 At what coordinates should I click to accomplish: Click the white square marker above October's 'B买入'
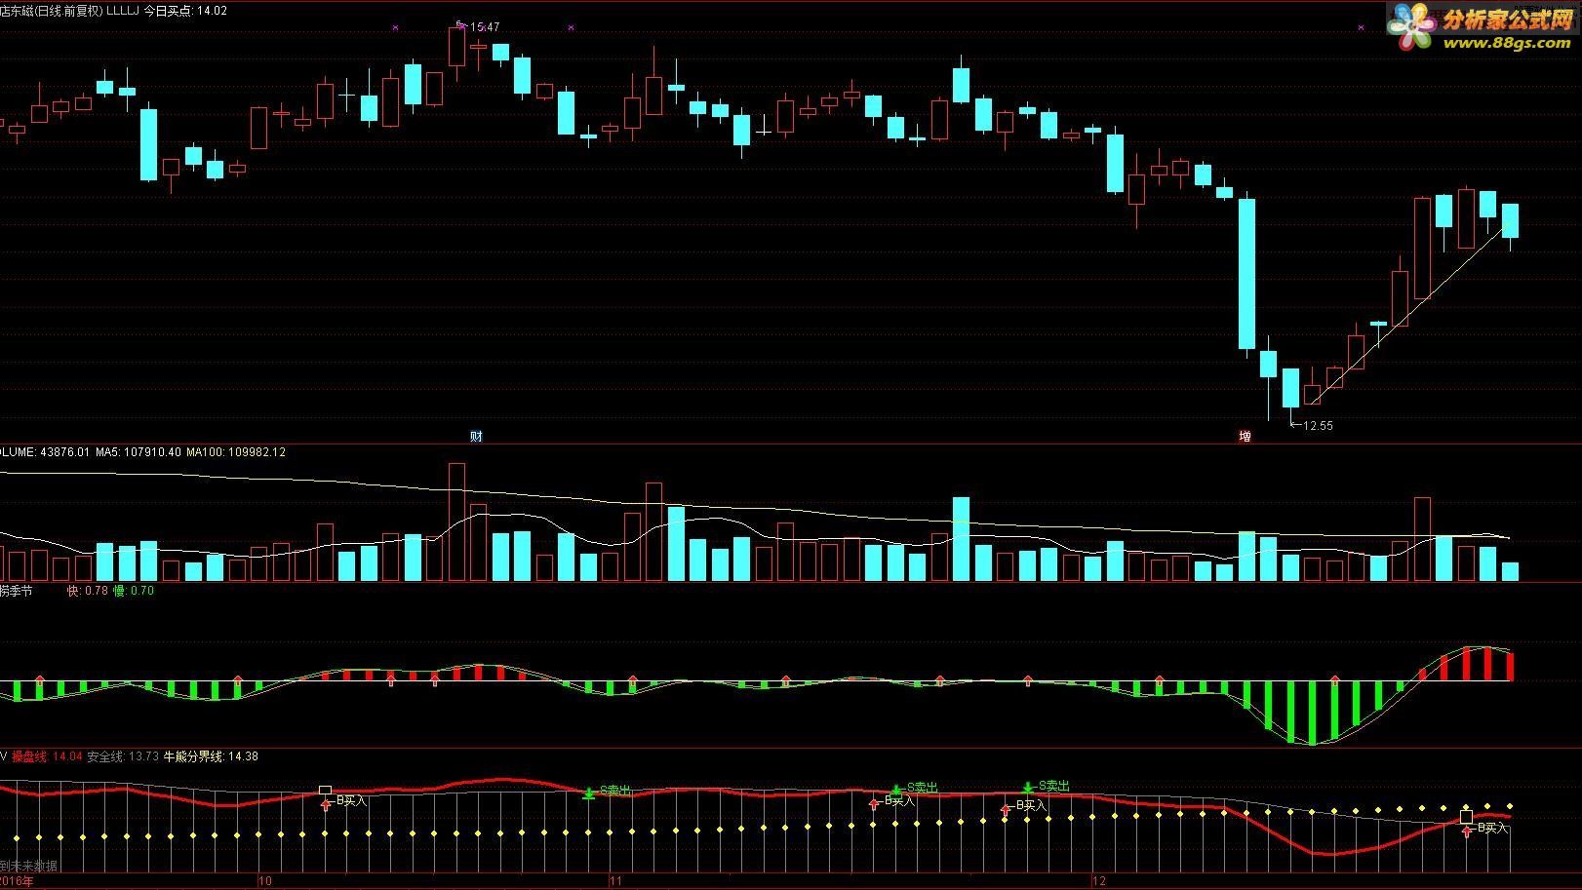tap(326, 791)
